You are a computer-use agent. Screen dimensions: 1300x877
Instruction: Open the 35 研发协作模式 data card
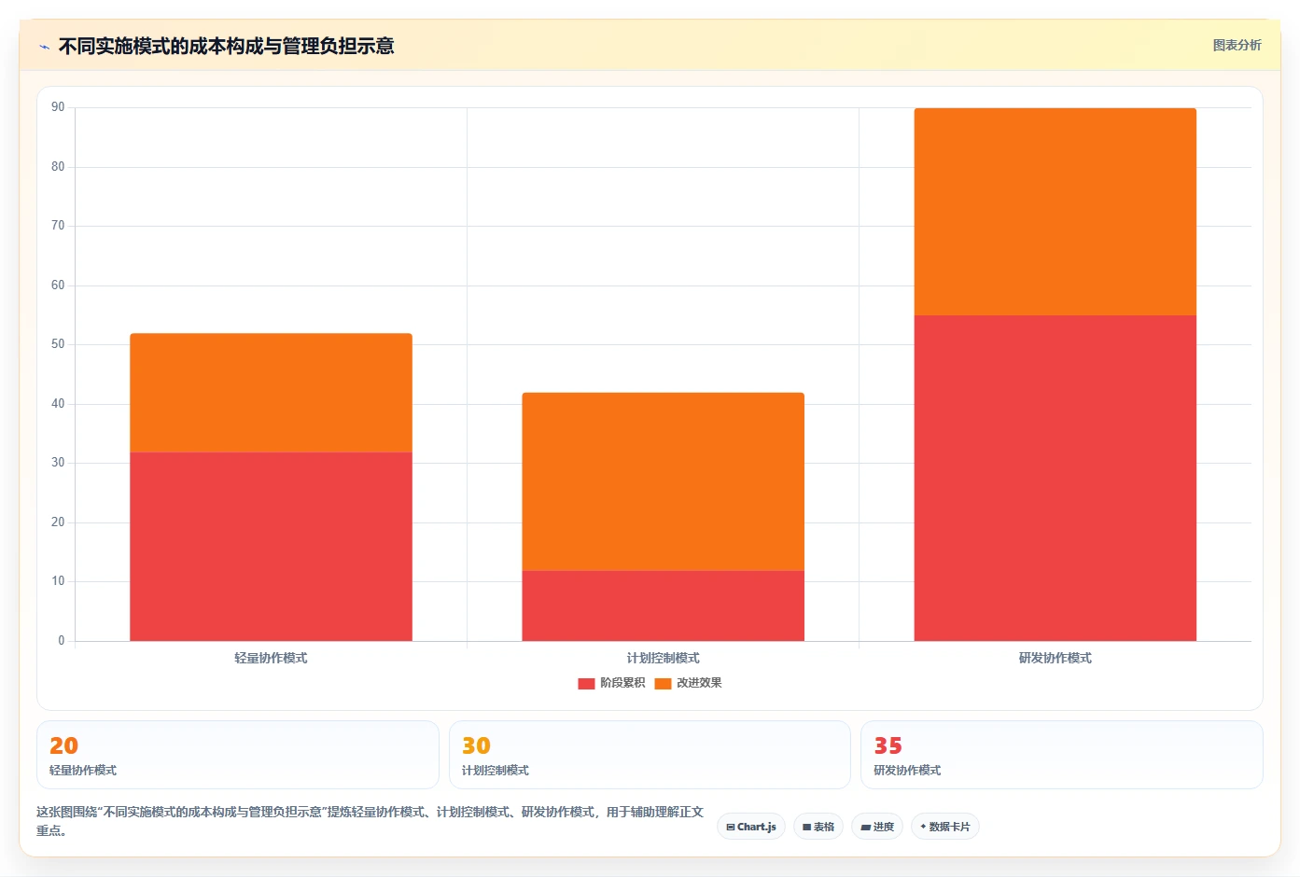click(x=1062, y=755)
